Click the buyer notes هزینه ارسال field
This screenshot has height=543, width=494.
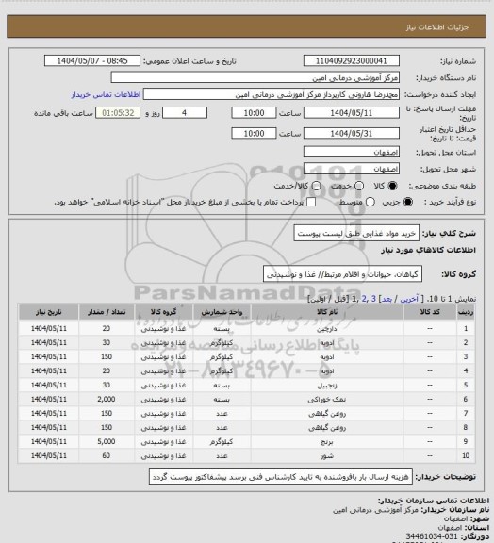tap(281, 477)
